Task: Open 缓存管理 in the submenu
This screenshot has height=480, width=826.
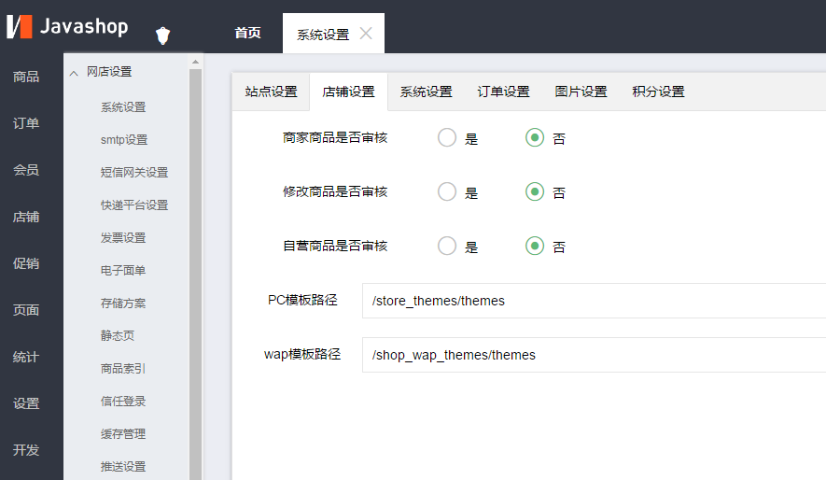Action: (123, 434)
